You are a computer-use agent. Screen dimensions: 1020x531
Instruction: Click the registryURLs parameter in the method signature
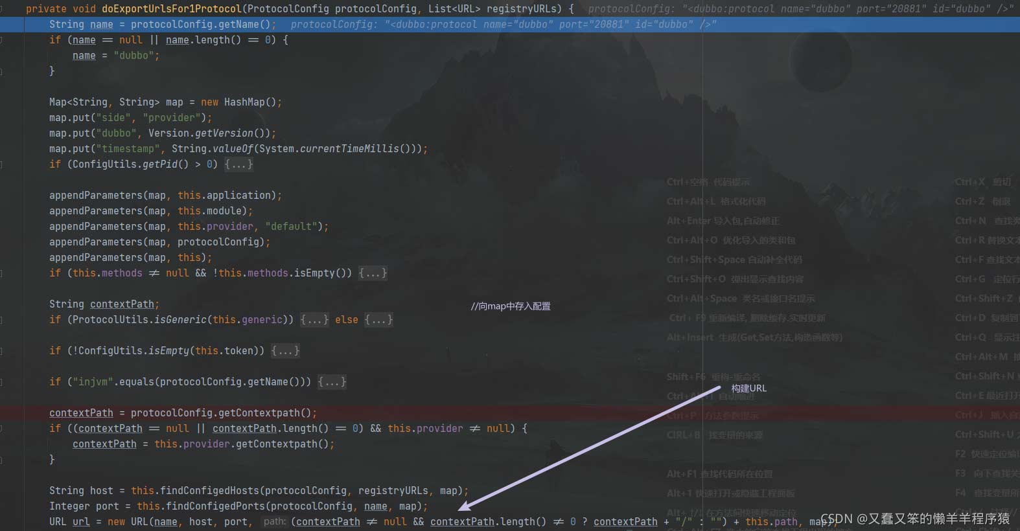click(x=522, y=9)
